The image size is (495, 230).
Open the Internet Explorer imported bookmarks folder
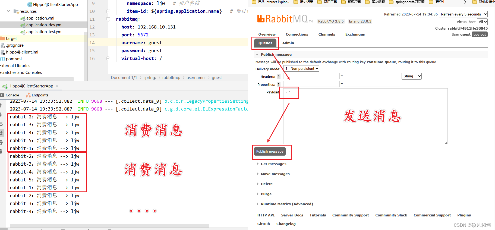[270, 2]
